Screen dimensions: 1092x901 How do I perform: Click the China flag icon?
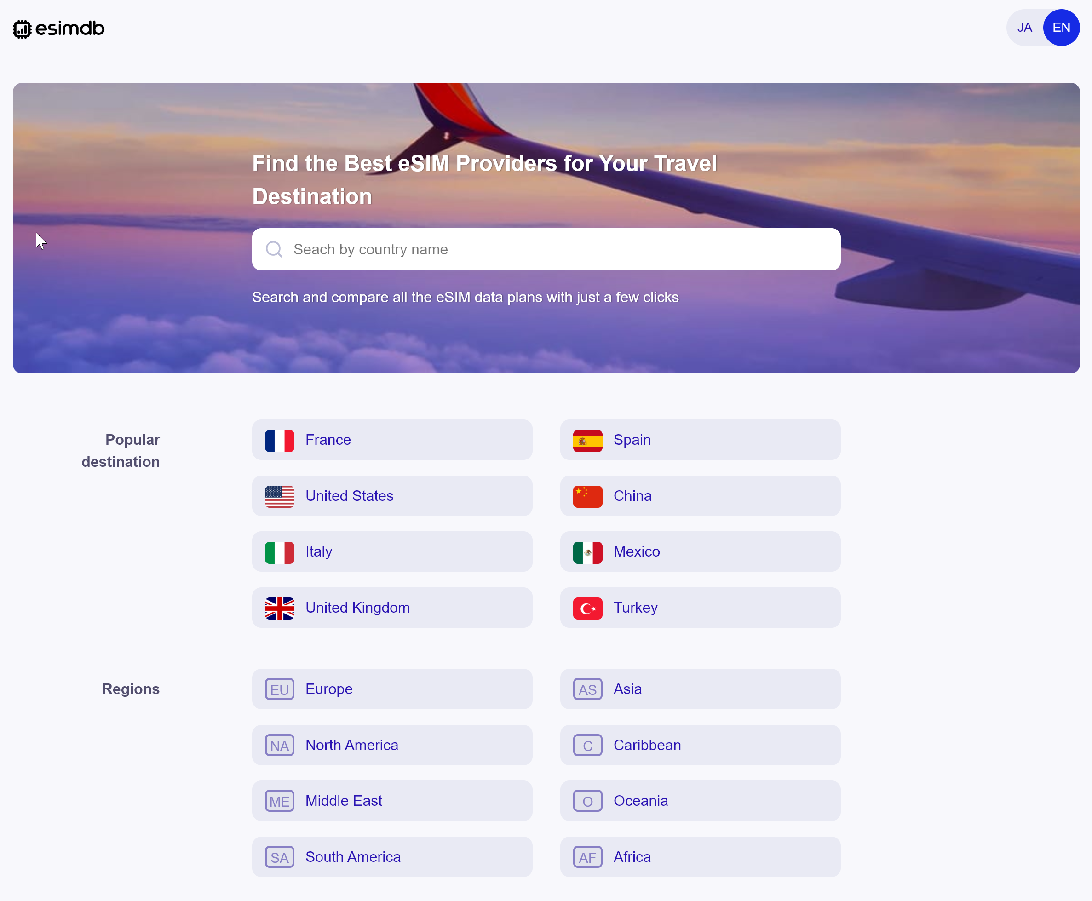(587, 496)
